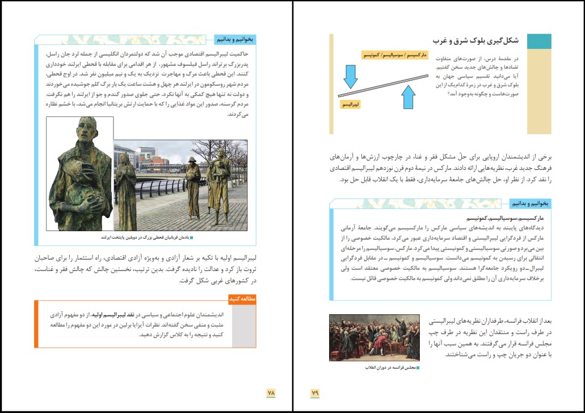
Task: Click the intro line starting "در مقدمه درس"
Action: (477, 59)
